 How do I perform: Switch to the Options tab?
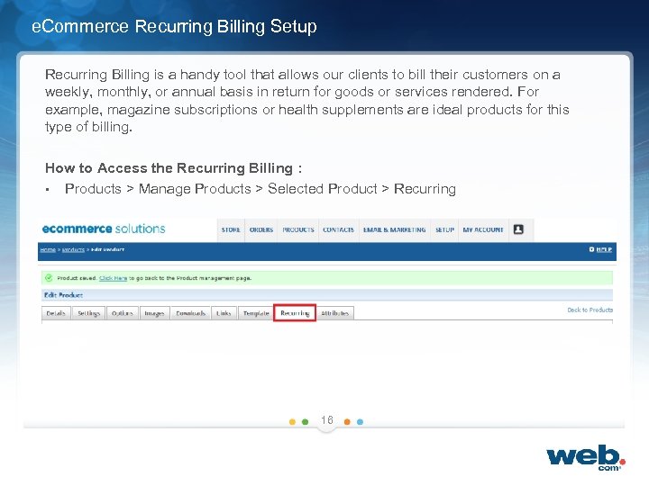tap(123, 313)
